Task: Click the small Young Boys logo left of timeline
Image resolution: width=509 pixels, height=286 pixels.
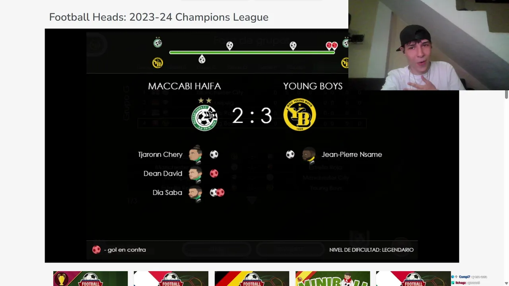Action: pos(157,63)
